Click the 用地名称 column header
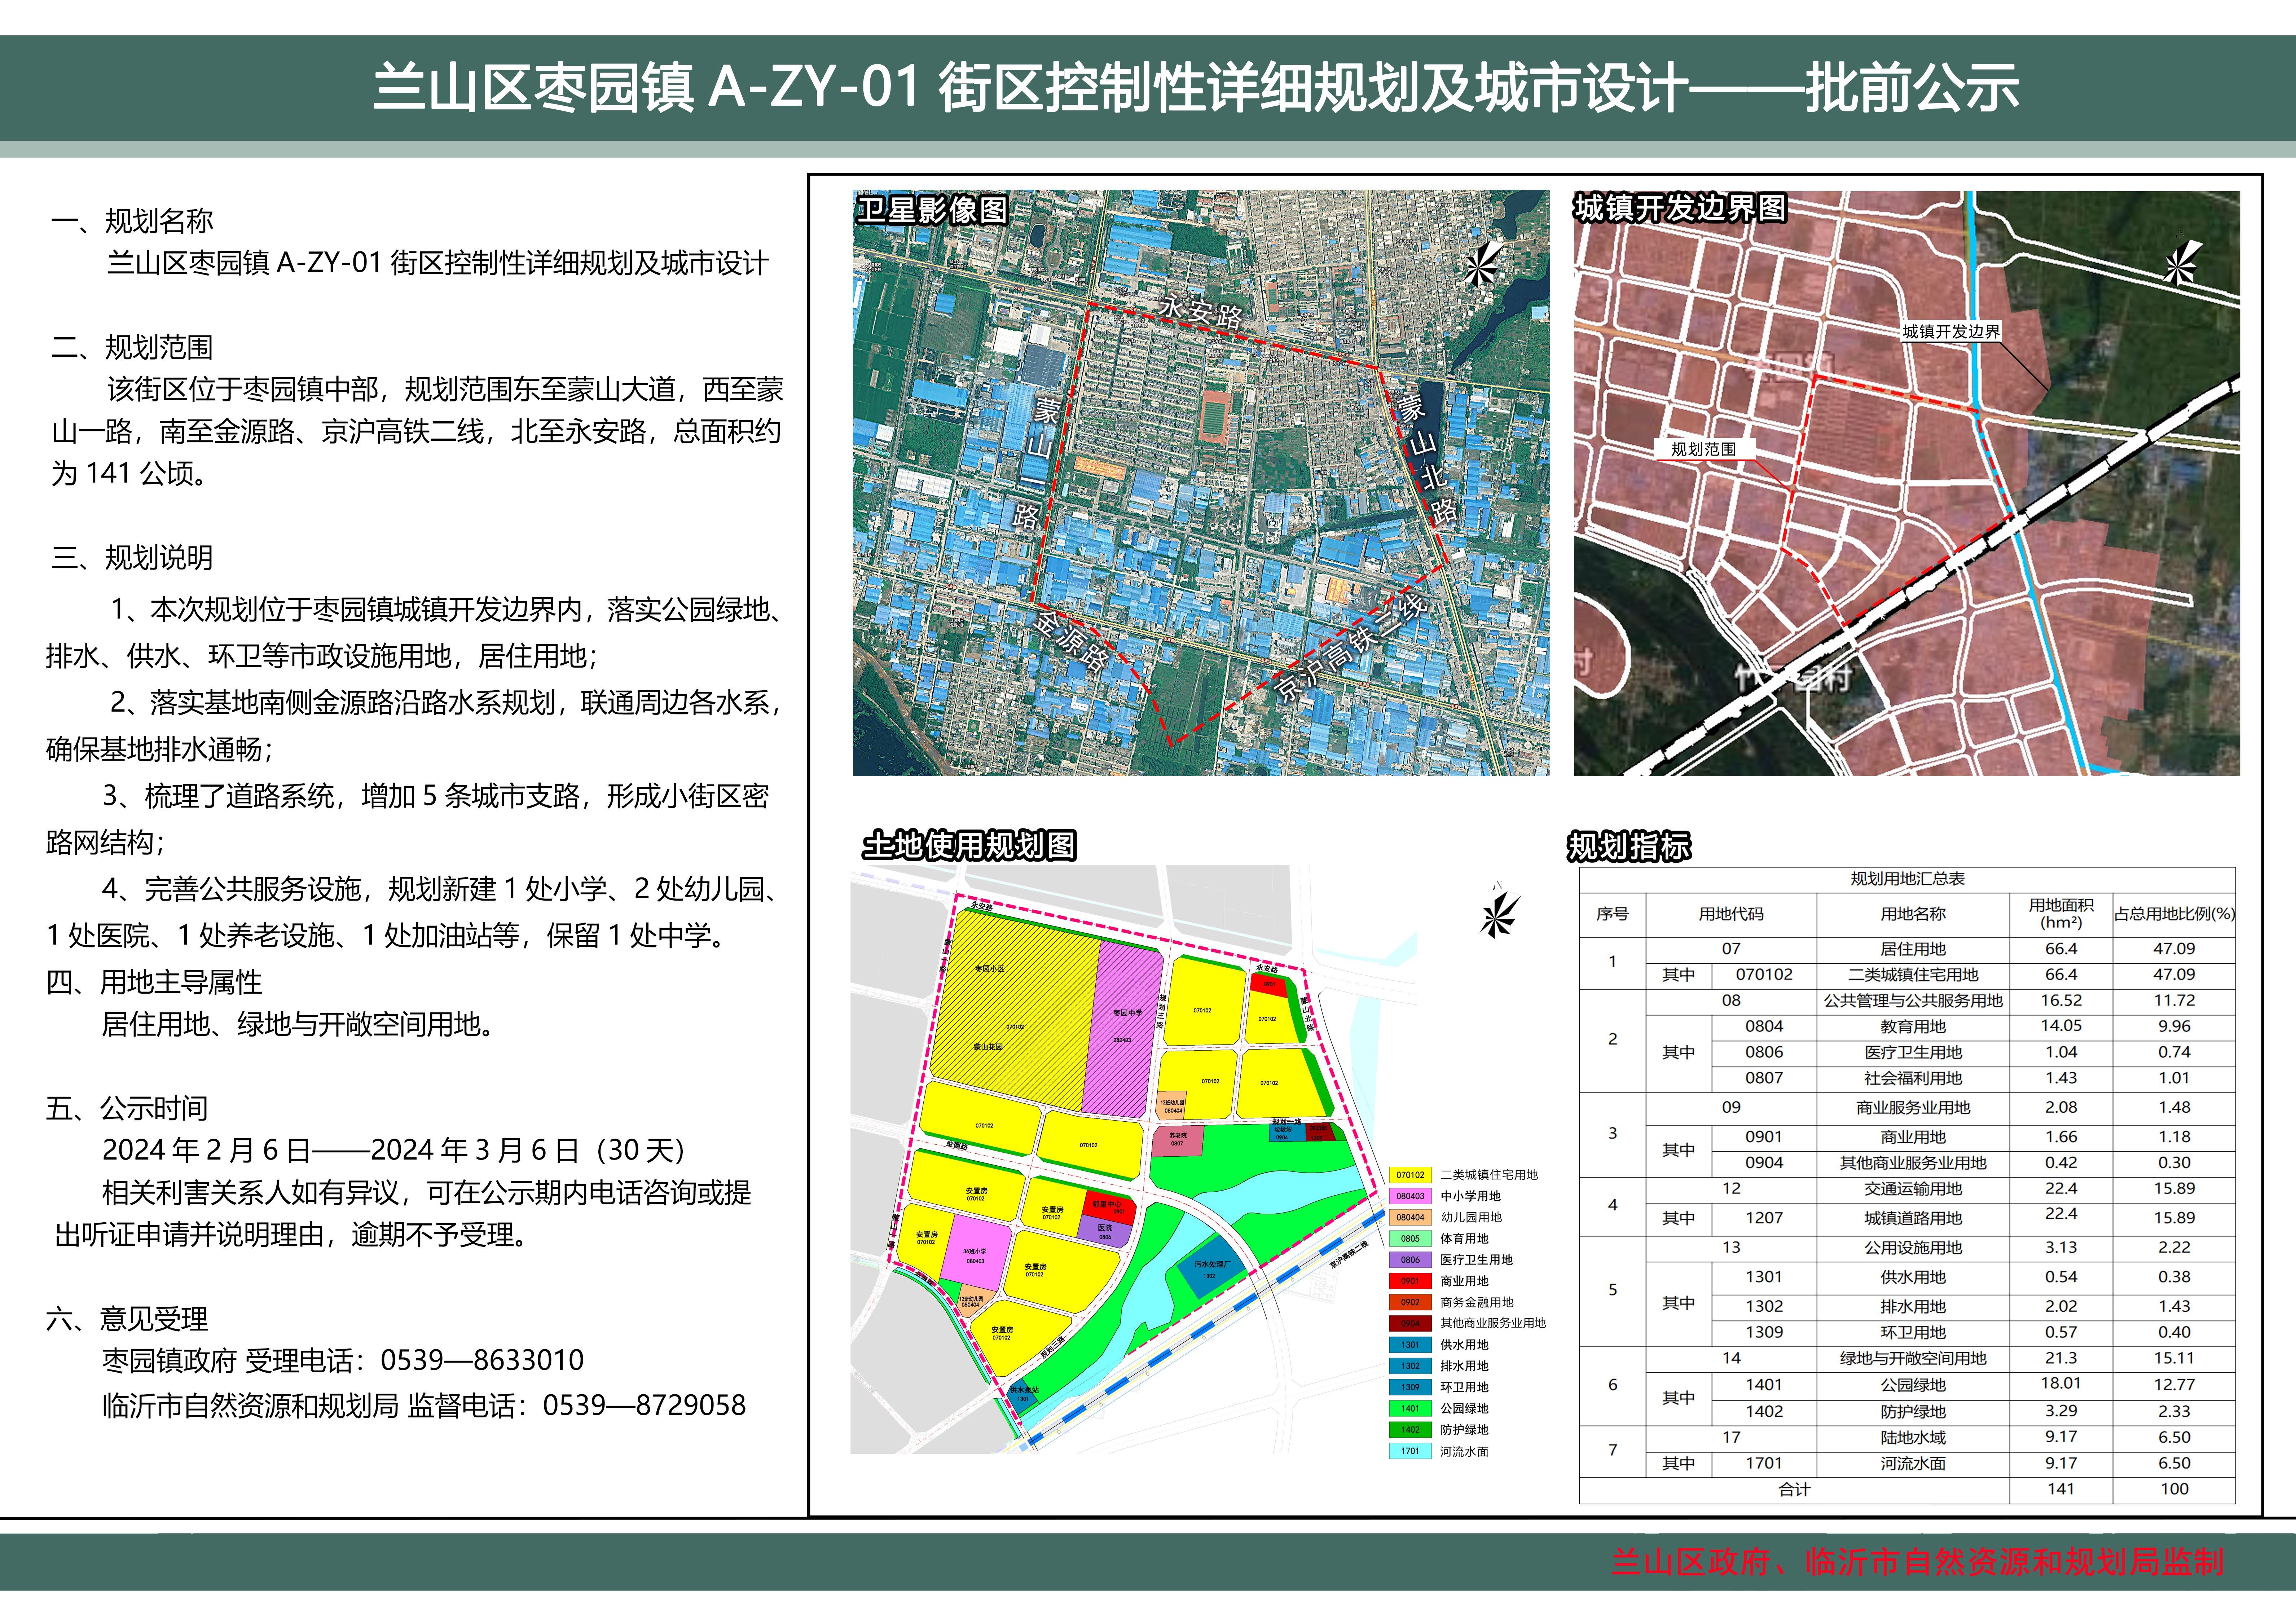Screen dimensions: 2296x1623 coord(1913,914)
